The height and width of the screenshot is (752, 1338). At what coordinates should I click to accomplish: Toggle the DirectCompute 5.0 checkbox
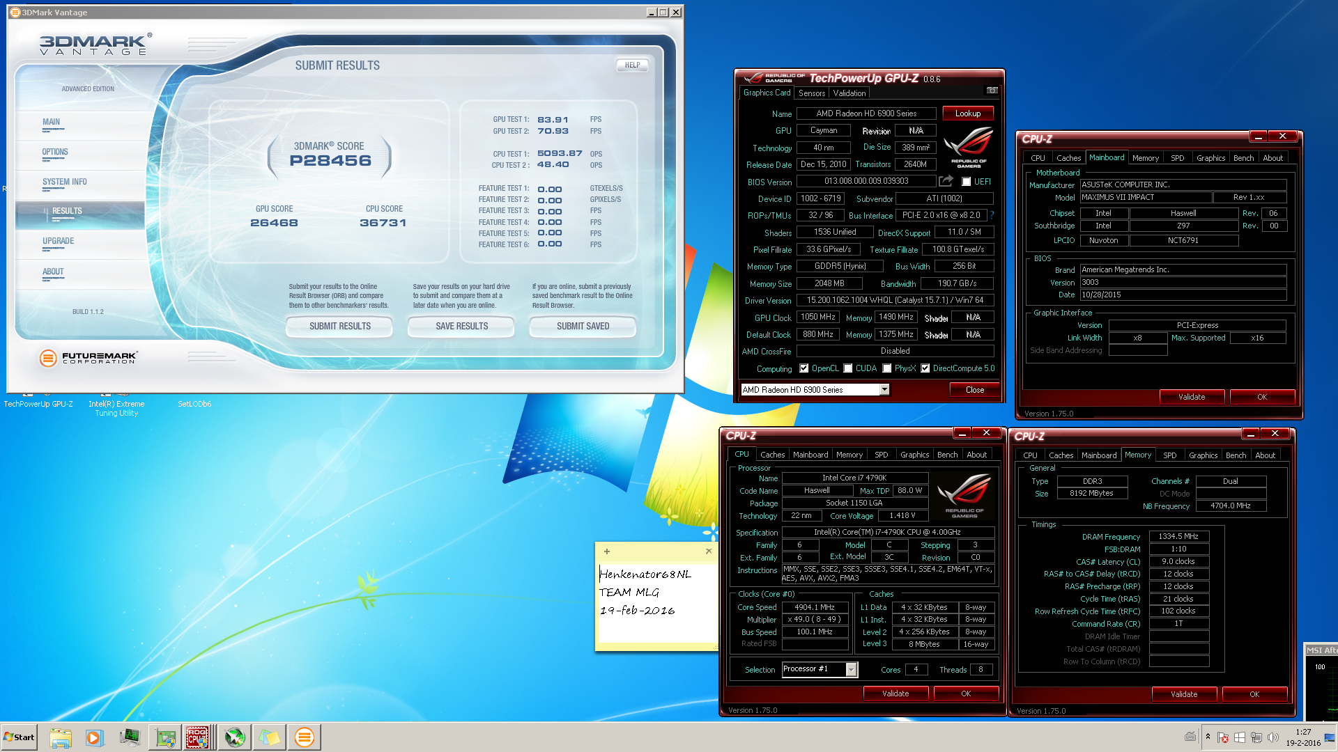(925, 368)
